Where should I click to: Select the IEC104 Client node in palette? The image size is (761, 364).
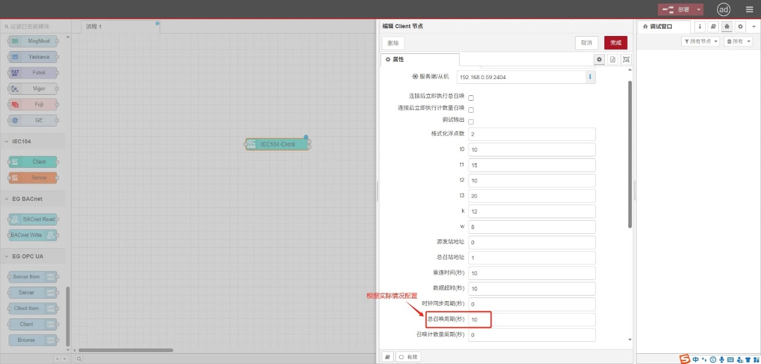tap(32, 161)
